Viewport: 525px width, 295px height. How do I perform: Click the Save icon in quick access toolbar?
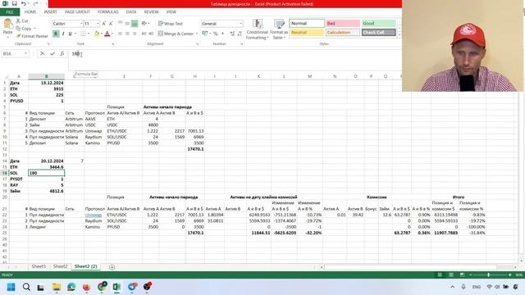(15, 3)
